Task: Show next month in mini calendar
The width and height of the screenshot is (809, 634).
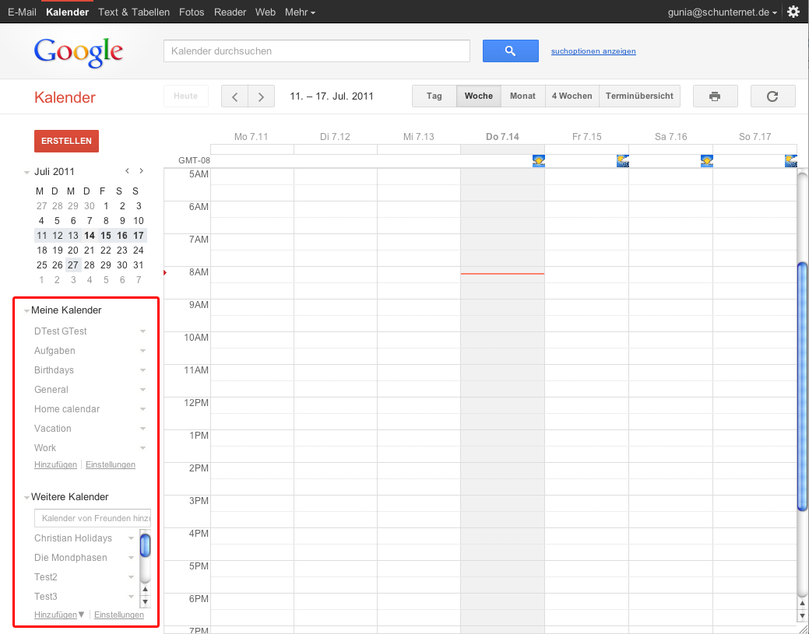Action: click(142, 171)
